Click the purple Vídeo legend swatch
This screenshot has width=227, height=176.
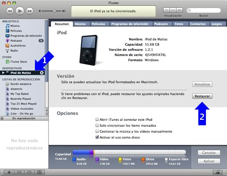point(97,159)
